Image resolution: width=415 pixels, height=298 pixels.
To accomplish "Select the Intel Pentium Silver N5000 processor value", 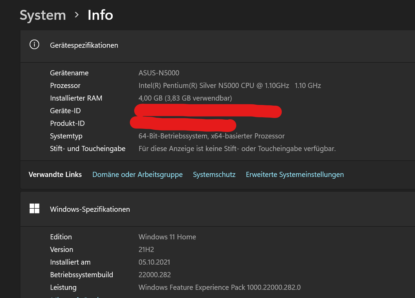I will [x=230, y=86].
